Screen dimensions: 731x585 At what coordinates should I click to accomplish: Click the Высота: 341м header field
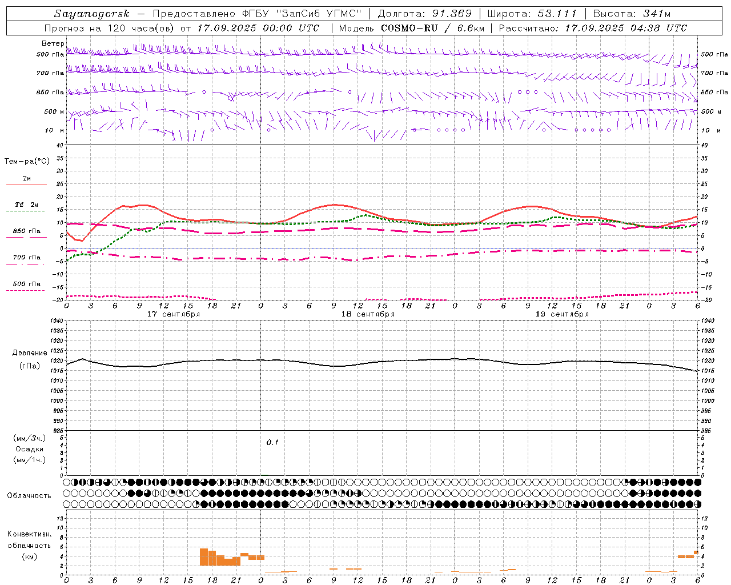pyautogui.click(x=632, y=14)
